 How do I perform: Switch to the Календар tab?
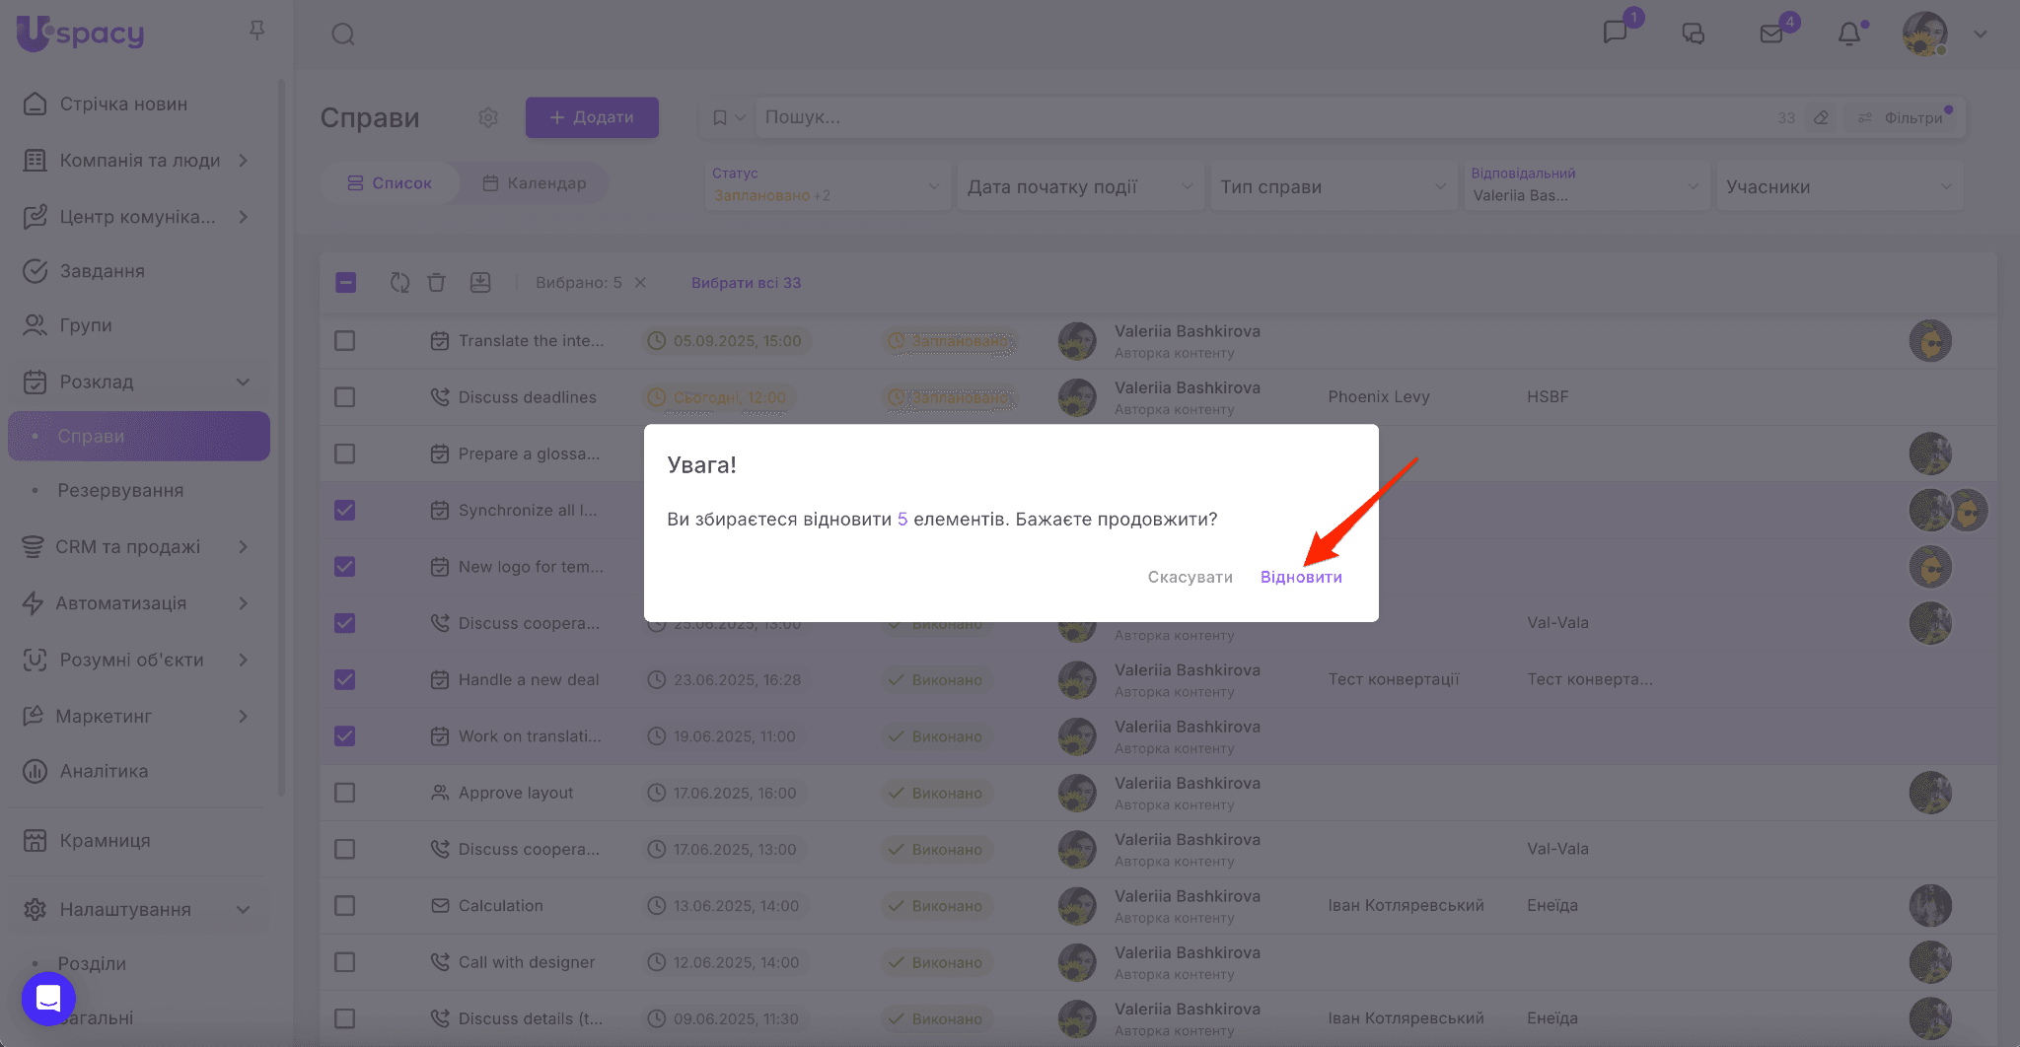coord(535,183)
